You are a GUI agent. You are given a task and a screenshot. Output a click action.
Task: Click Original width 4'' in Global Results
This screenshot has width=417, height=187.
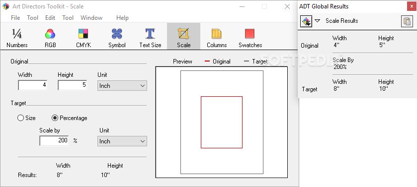pos(336,45)
